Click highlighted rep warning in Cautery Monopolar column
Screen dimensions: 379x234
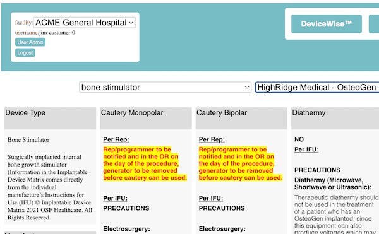(x=145, y=163)
